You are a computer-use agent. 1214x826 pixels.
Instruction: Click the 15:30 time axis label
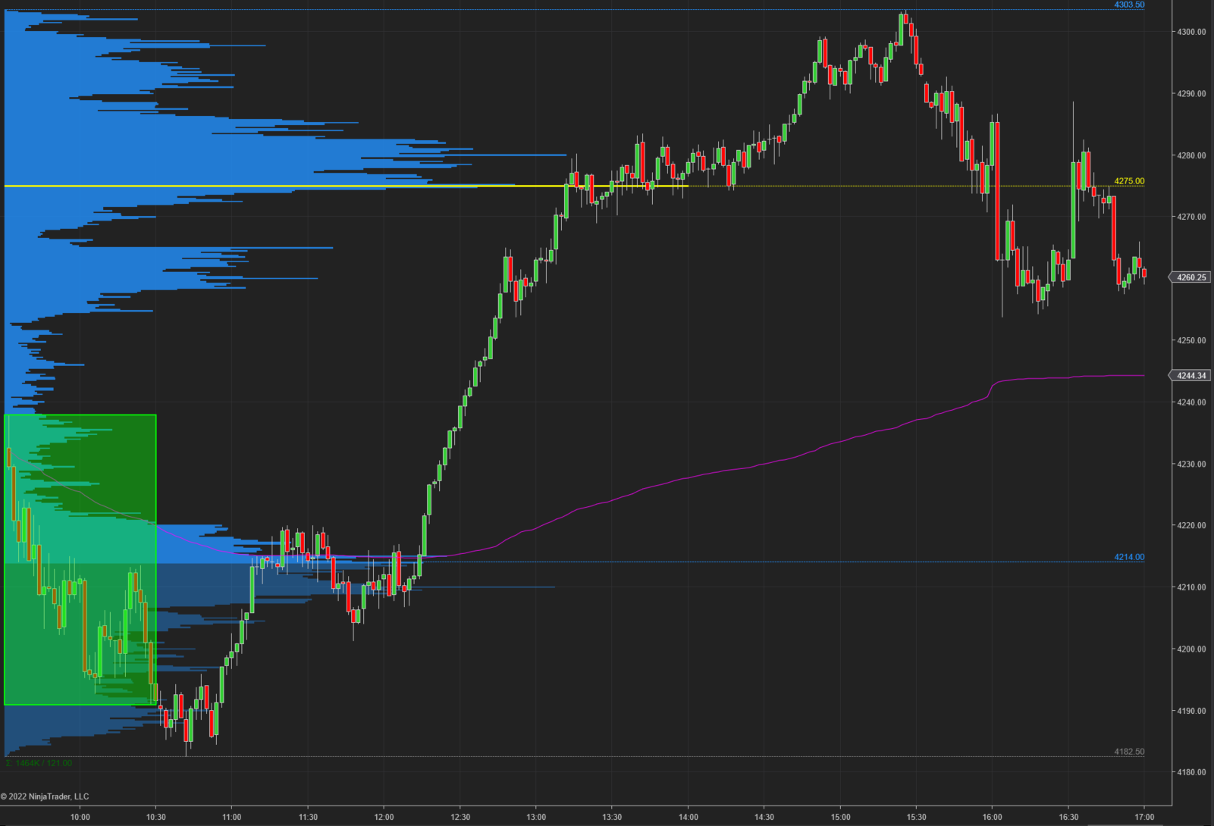point(916,817)
